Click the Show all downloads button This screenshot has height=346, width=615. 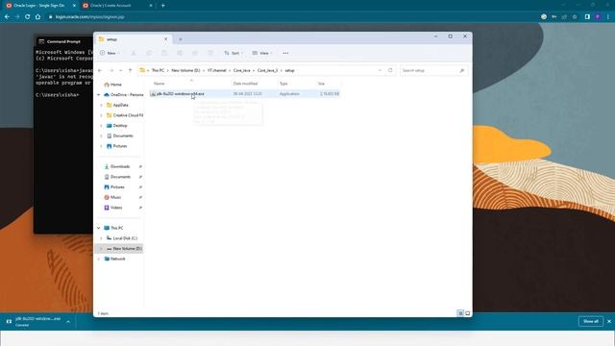[590, 321]
